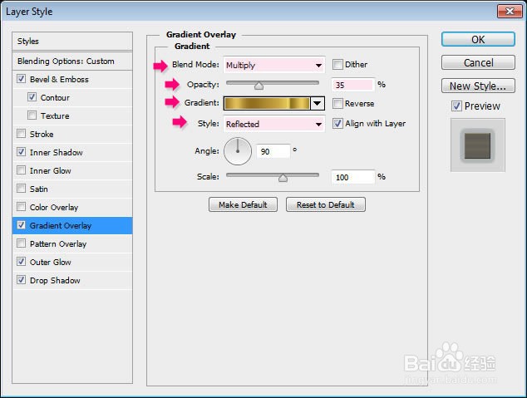Image resolution: width=527 pixels, height=398 pixels.
Task: Toggle the Preview checkbox
Action: [456, 106]
